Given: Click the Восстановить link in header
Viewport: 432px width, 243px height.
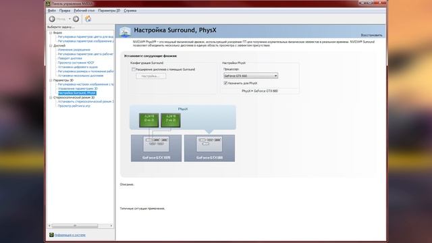Looking at the screenshot, I should click(x=372, y=35).
